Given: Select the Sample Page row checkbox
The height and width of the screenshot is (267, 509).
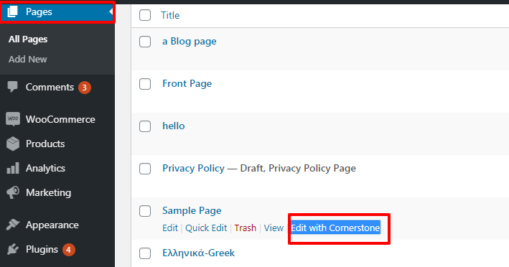Looking at the screenshot, I should 145,211.
